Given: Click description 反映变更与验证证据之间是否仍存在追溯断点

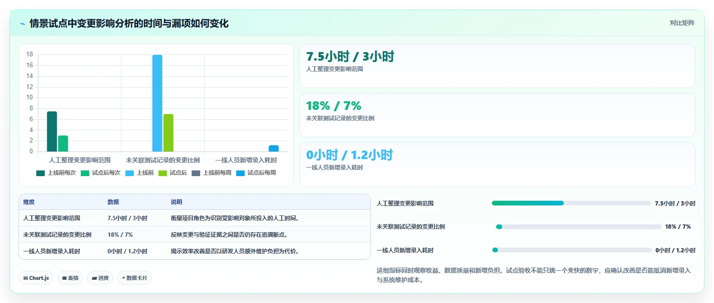Looking at the screenshot, I should click(x=229, y=235).
